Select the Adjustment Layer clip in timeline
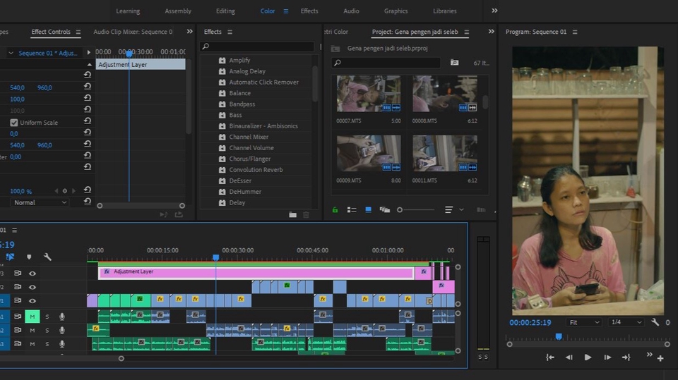Viewport: 678px width, 380px height. pos(256,272)
